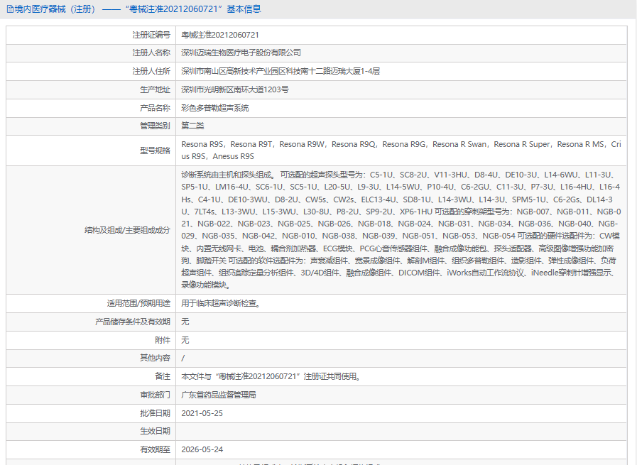Image resolution: width=637 pixels, height=465 pixels.
Task: Click the value "第二类"
Action: 192,126
